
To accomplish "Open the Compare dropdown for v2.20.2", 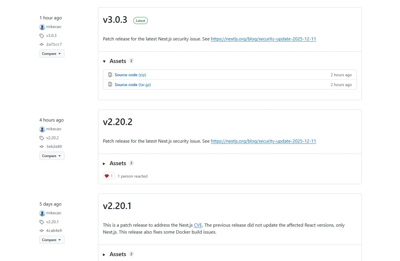I will tap(52, 156).
